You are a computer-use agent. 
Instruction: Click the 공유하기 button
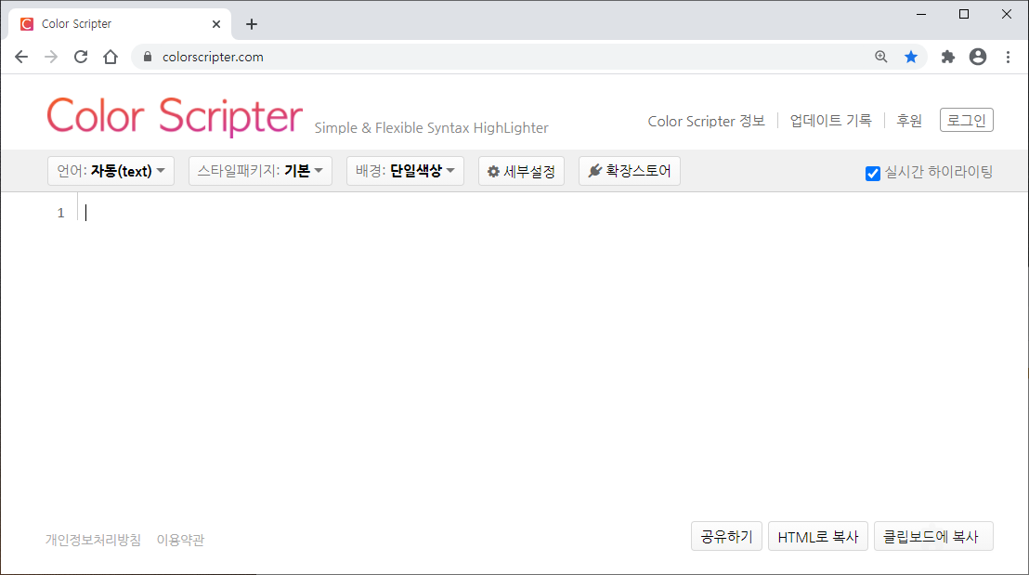coord(726,536)
